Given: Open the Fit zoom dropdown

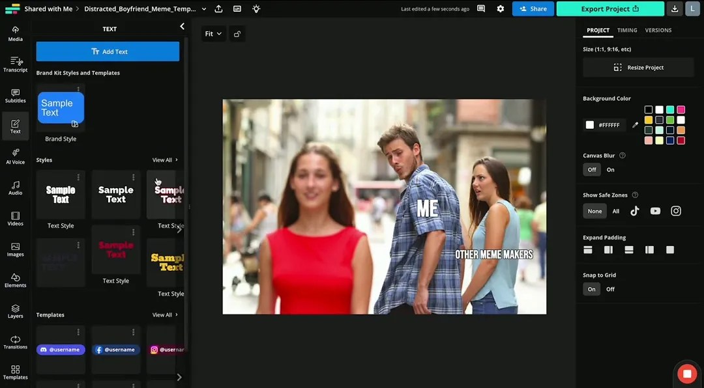Looking at the screenshot, I should click(x=213, y=34).
